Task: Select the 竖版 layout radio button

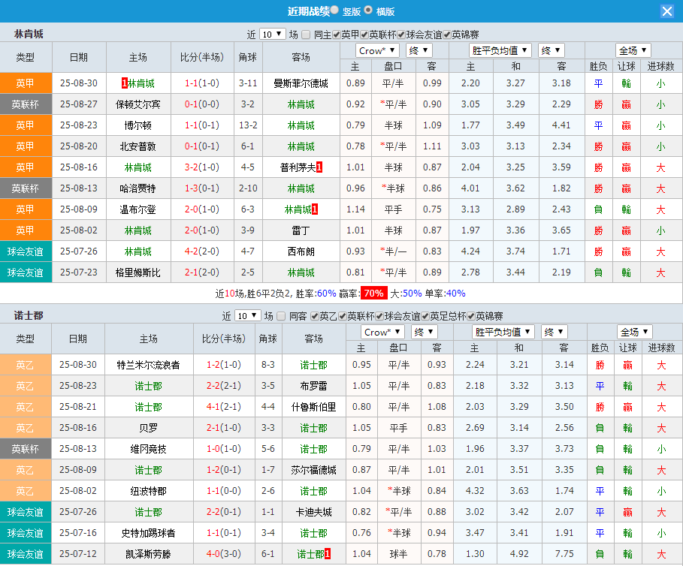Action: tap(336, 11)
